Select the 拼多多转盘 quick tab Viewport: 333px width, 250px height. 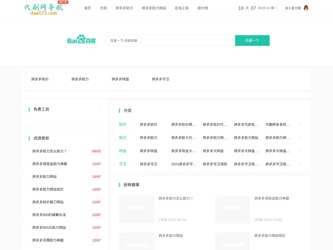point(120,79)
